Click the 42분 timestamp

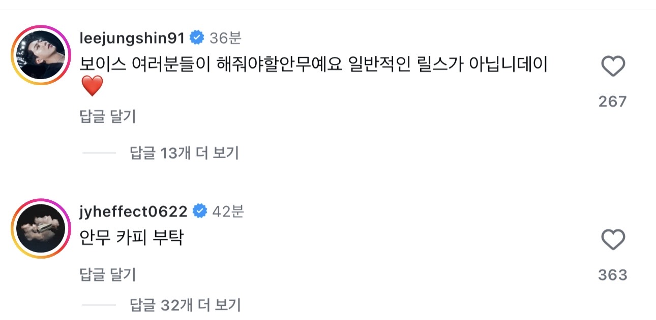[x=227, y=211]
